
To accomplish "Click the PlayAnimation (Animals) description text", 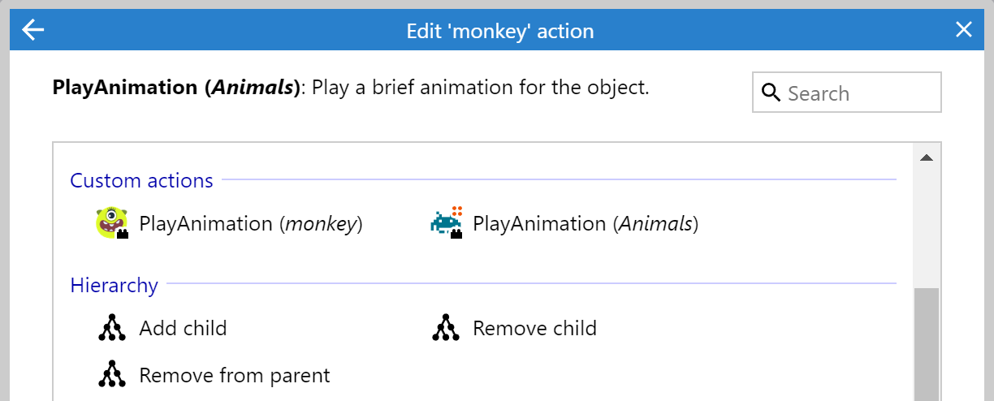I will point(351,87).
